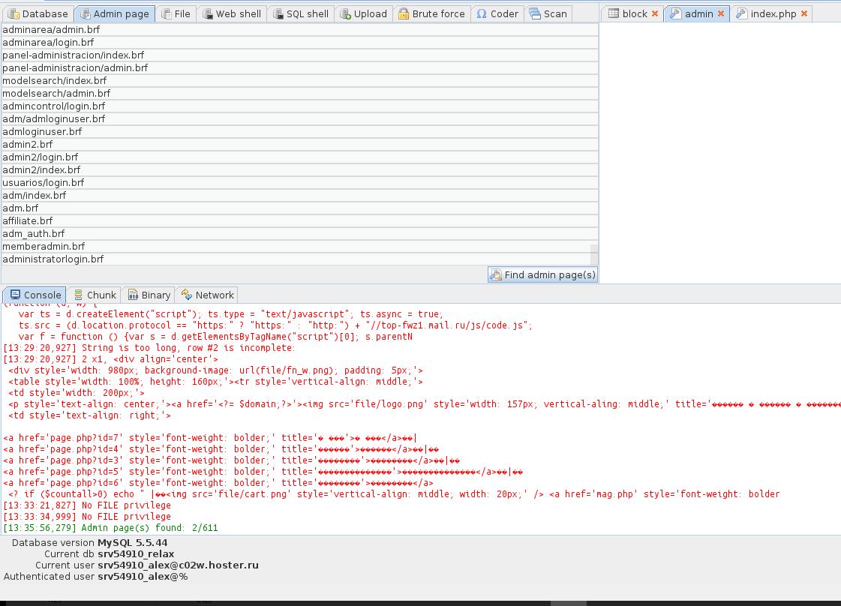
Task: Open the Binary log tab
Action: pos(149,295)
